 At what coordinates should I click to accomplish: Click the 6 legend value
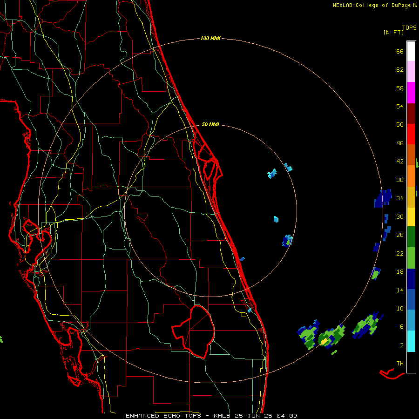pyautogui.click(x=401, y=327)
